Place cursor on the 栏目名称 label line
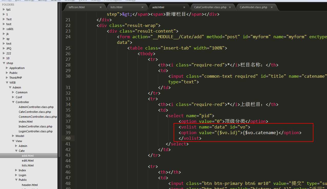Screen dimensions: 327x189 point(218,65)
